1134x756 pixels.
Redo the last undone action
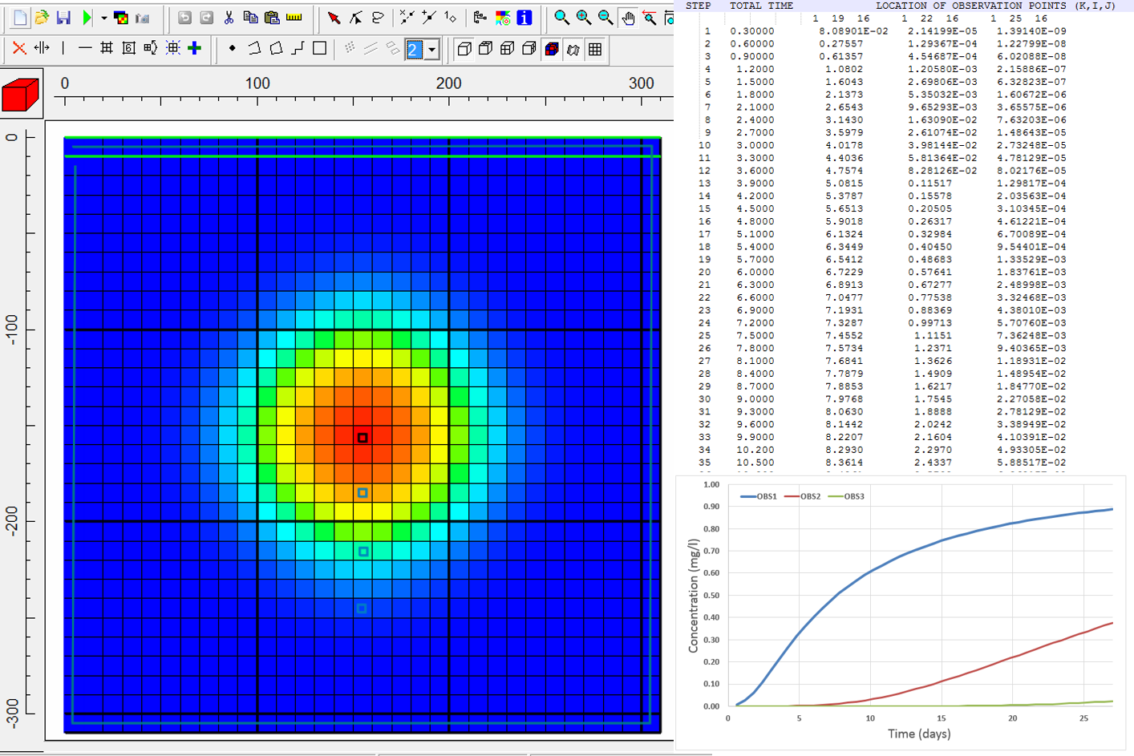coord(206,18)
